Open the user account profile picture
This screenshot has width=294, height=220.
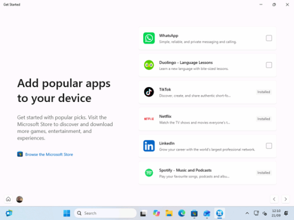click(x=19, y=199)
